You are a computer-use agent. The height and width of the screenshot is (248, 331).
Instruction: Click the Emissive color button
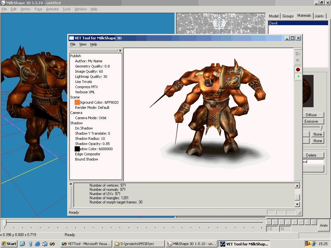[x=314, y=121]
